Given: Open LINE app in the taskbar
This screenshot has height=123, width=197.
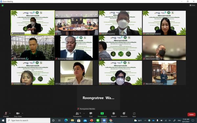Looking at the screenshot, I should click(98, 120).
